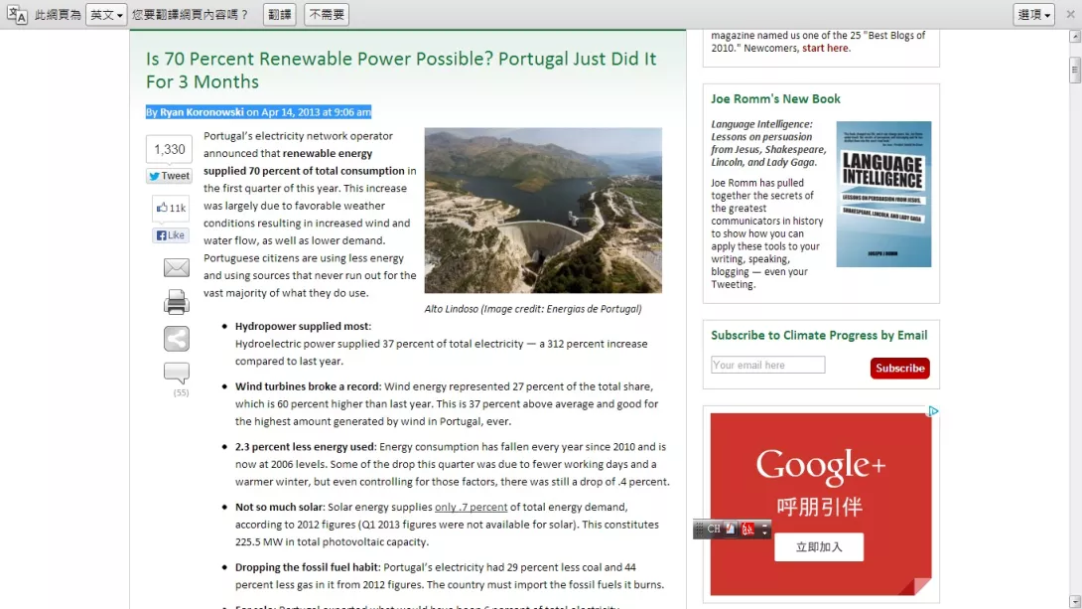Click the print article printer icon

click(x=176, y=302)
